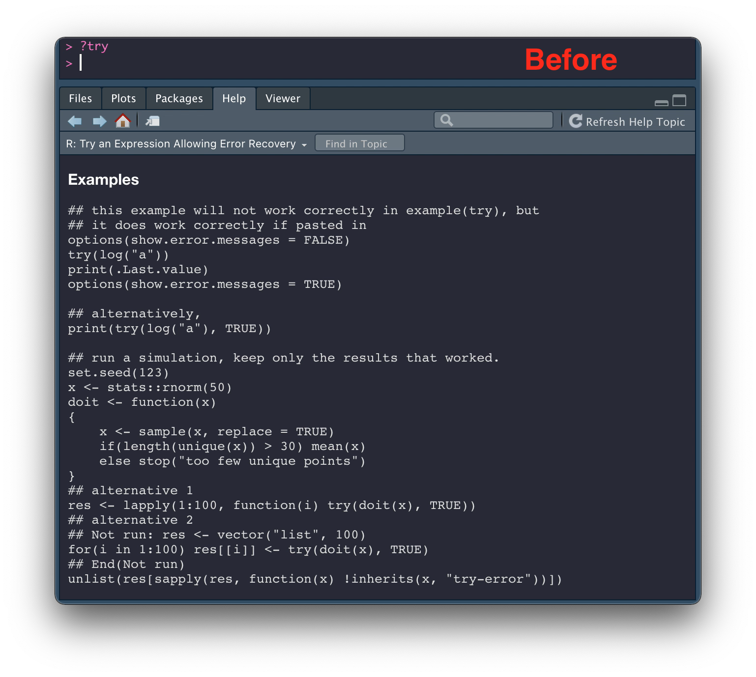This screenshot has height=677, width=756.
Task: Click the '## alternatively,' comment
Action: click(x=134, y=314)
